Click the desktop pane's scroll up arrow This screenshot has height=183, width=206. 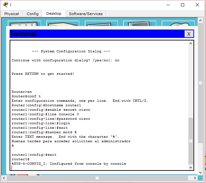coord(200,20)
